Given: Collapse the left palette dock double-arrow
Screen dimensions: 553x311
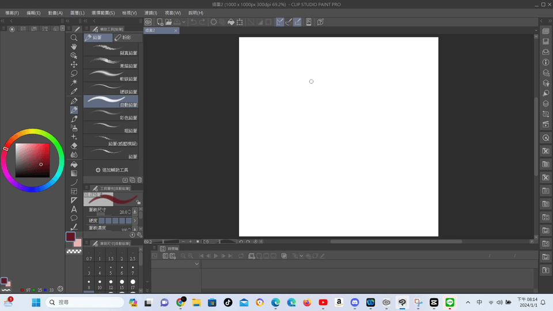Looking at the screenshot, I should point(3,21).
